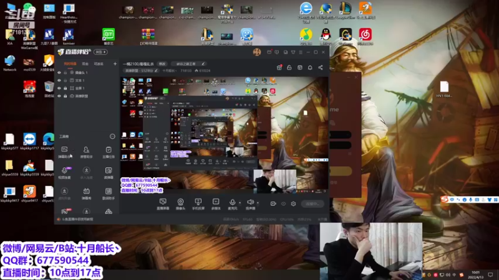Toggle visibility of 文本 1 source
This screenshot has height=280, width=499.
[59, 80]
